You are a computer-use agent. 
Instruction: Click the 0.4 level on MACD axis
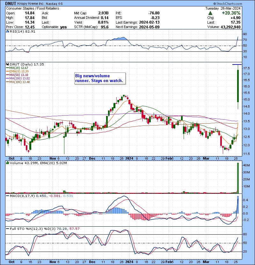(x=245, y=200)
